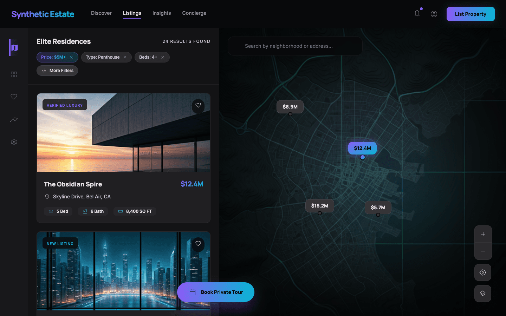Open the notifications bell
506x316 pixels.
coord(417,13)
